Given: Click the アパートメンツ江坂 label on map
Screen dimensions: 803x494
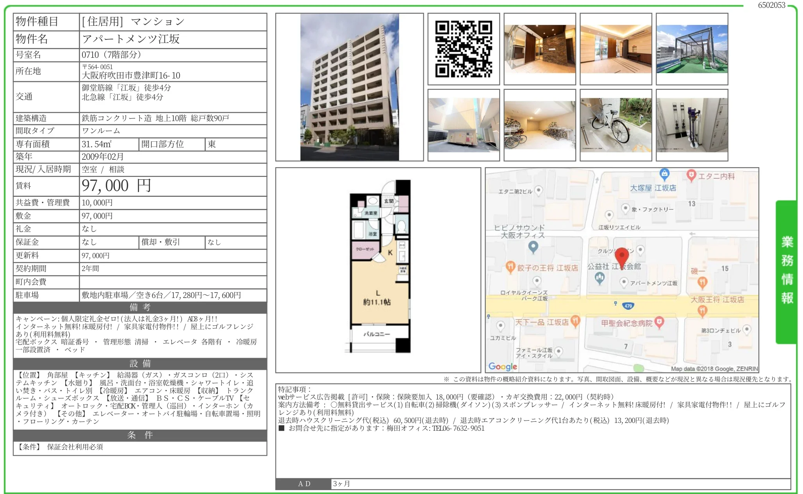Looking at the screenshot, I should pos(653,283).
